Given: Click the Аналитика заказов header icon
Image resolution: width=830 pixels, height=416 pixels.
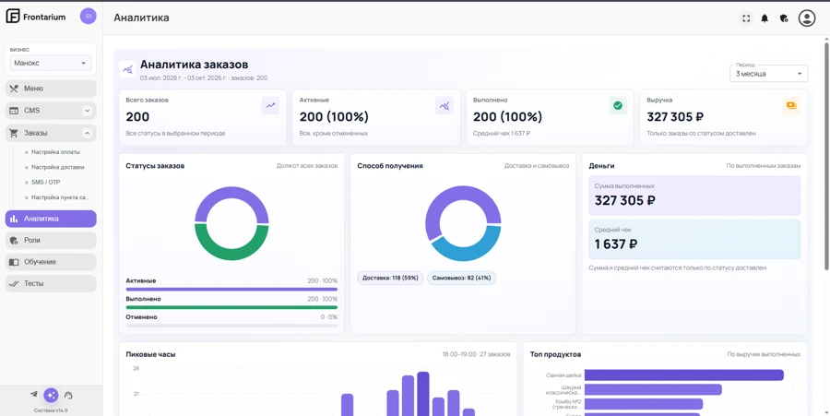Looking at the screenshot, I should (127, 69).
